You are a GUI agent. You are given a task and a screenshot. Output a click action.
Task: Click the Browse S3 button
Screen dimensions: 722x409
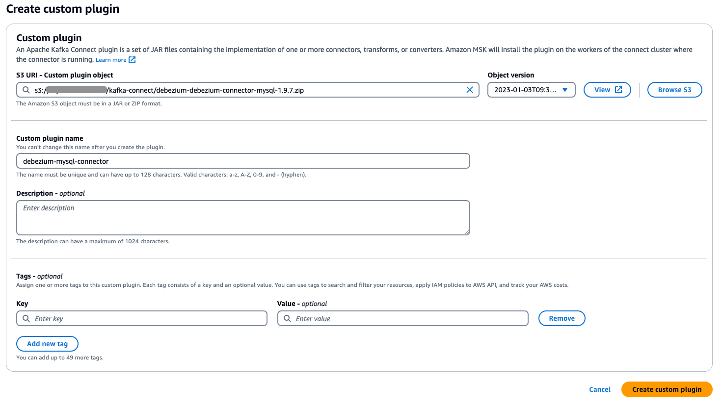(674, 90)
